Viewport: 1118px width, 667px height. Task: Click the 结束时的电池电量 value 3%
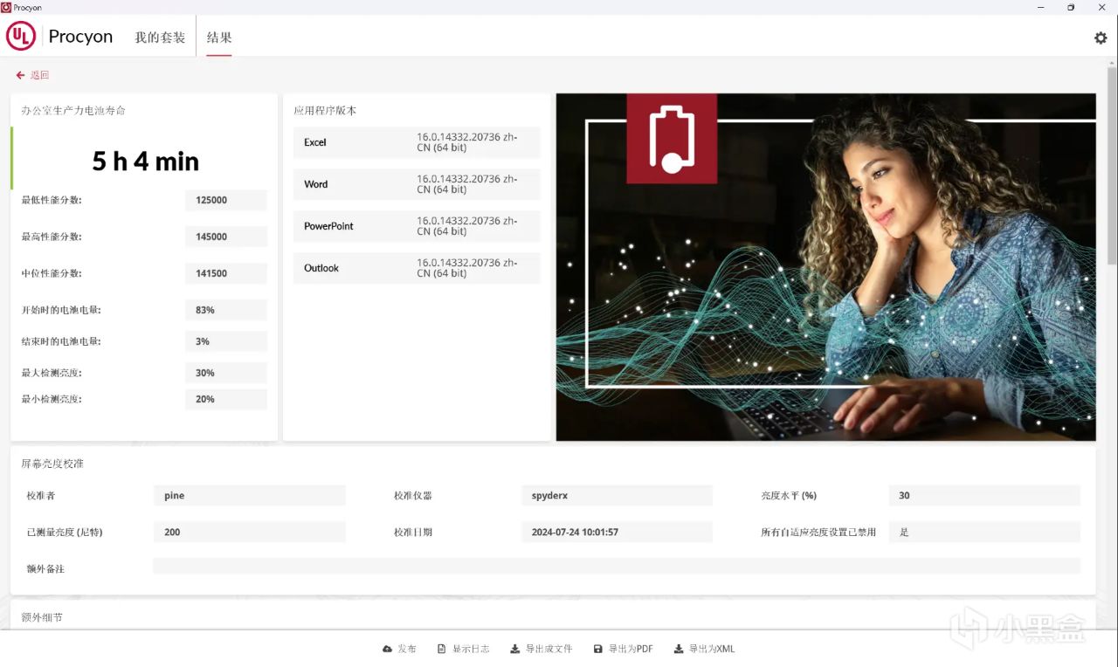coord(226,341)
